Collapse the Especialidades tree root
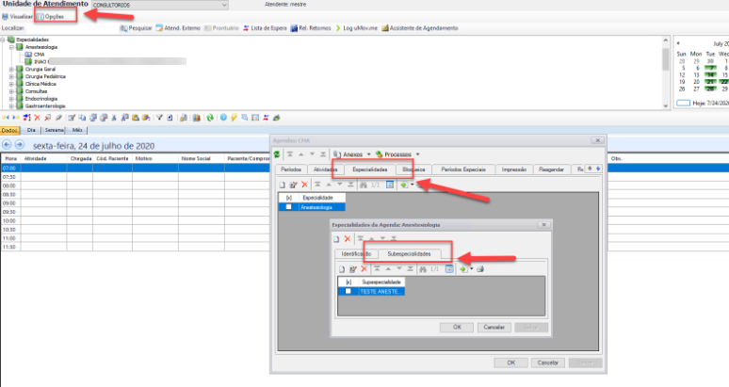This screenshot has width=729, height=387. pyautogui.click(x=3, y=40)
